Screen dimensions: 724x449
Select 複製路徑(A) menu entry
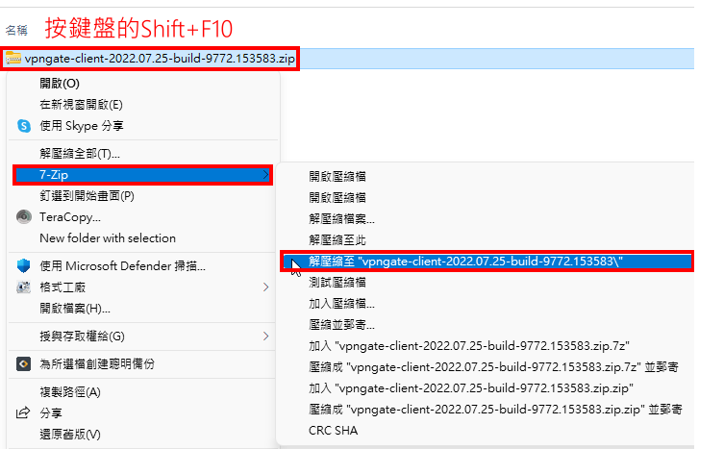(70, 391)
